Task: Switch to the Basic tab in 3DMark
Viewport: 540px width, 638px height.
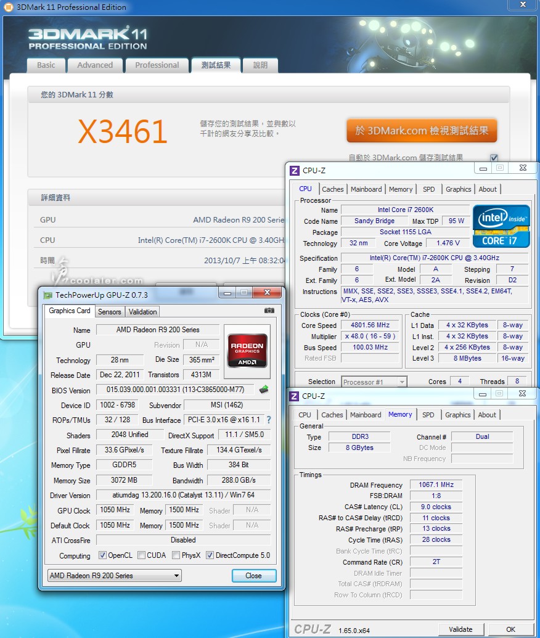Action: 46,65
